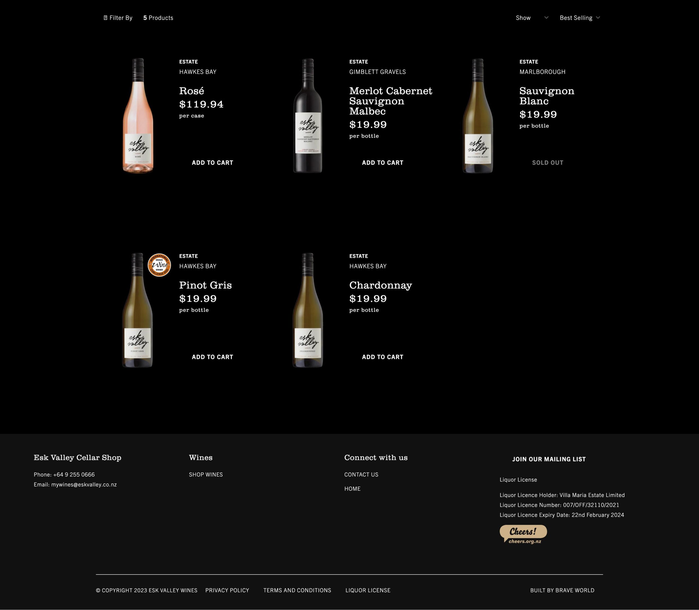Click the Cheers! cheers.org.nz logo

coord(523,534)
